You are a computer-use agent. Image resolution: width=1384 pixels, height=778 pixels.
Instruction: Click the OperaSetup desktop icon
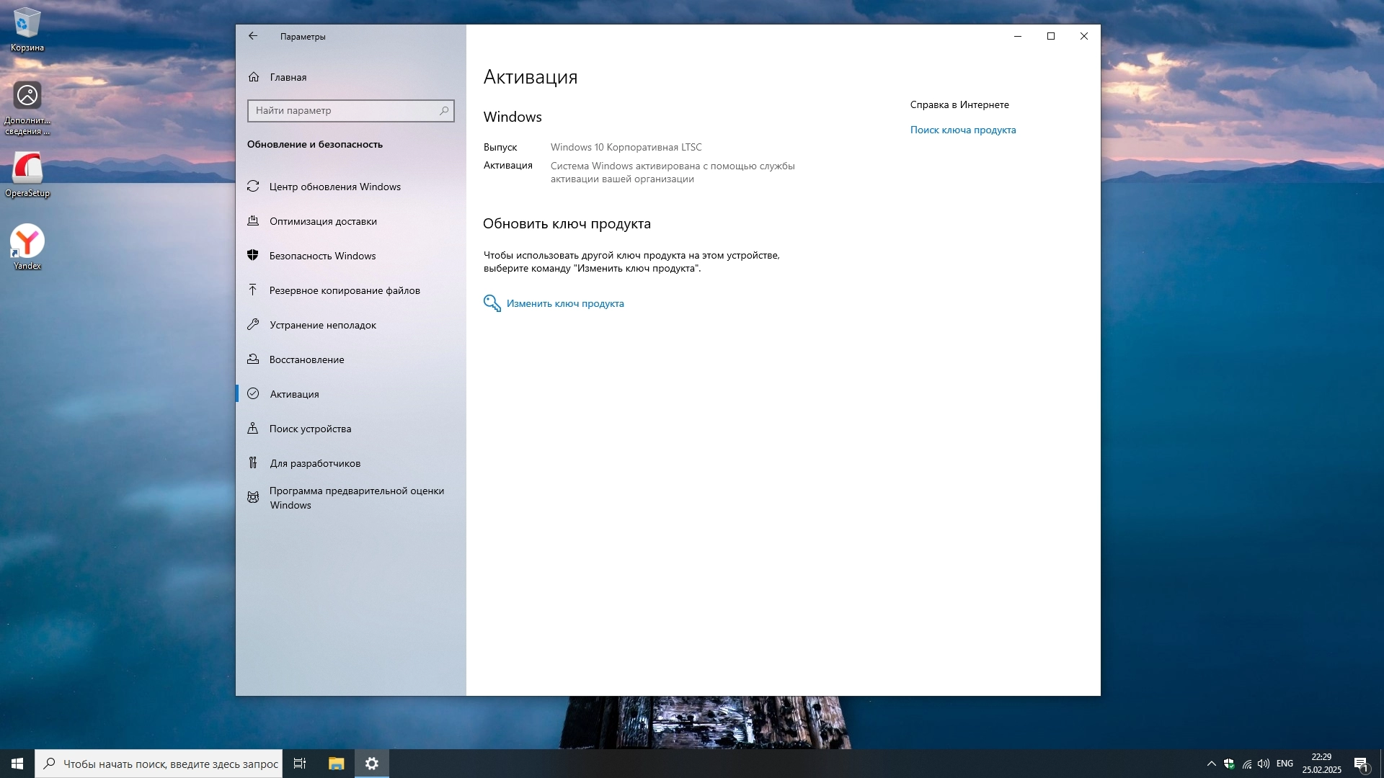27,169
